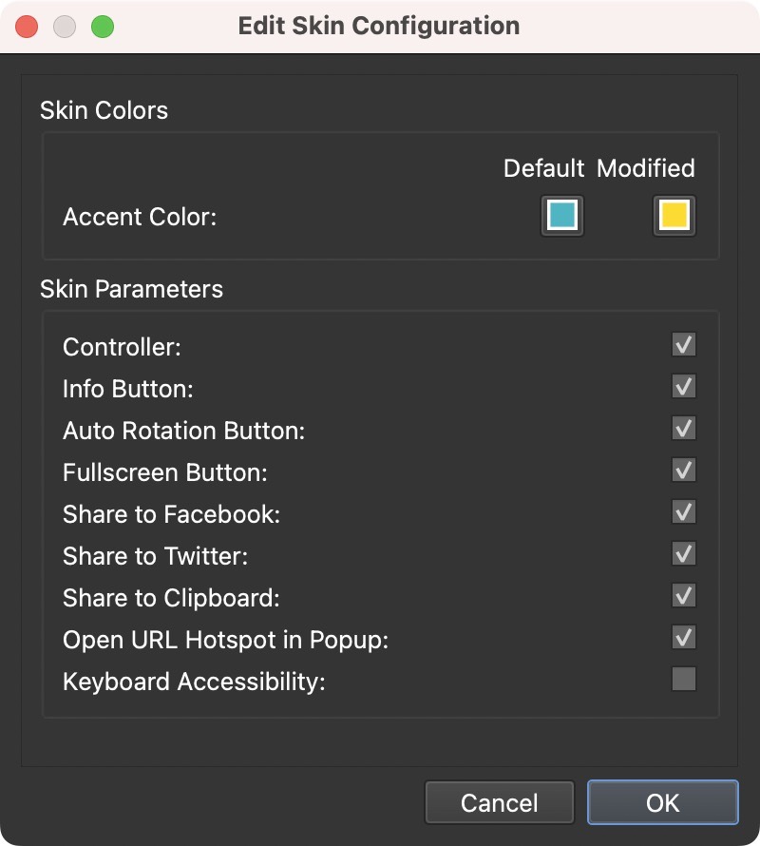Click the Info Button label

(x=128, y=389)
